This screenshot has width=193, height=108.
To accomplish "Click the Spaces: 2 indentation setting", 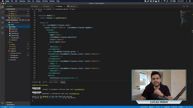I will (x=151, y=107).
